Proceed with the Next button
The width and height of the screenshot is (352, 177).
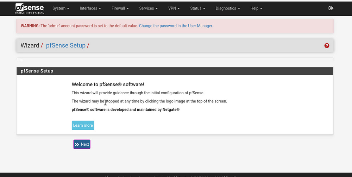coord(82,144)
